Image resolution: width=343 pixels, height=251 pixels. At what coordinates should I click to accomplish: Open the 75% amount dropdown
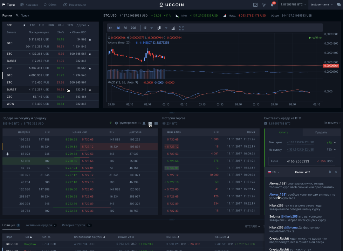331,149
